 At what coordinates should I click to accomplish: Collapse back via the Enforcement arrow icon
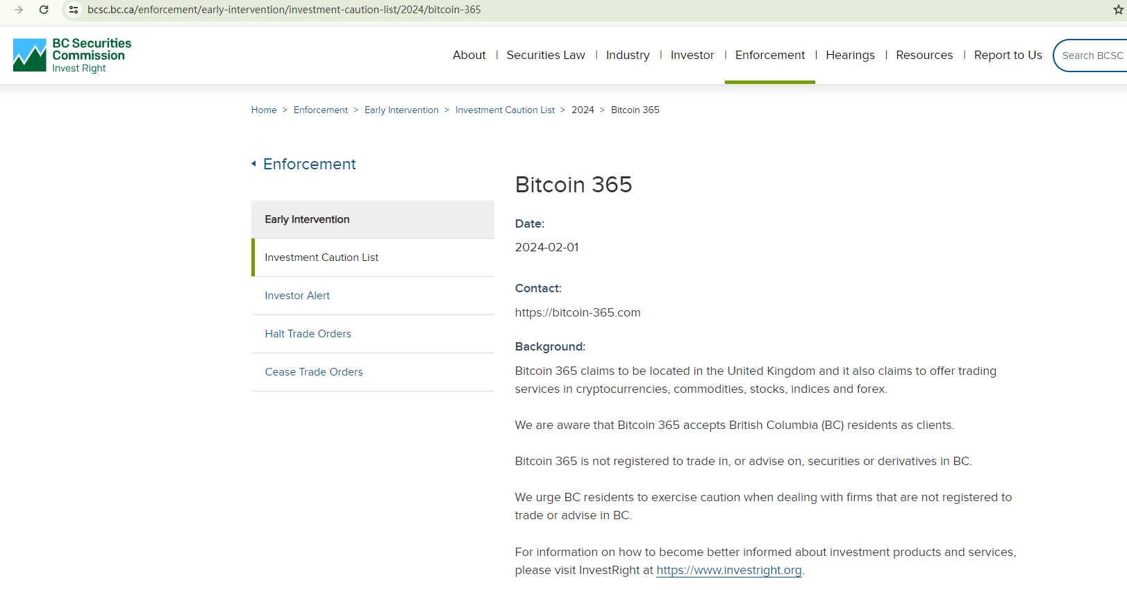tap(253, 164)
